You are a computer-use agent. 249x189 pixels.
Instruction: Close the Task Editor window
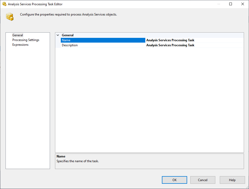coord(243,4)
